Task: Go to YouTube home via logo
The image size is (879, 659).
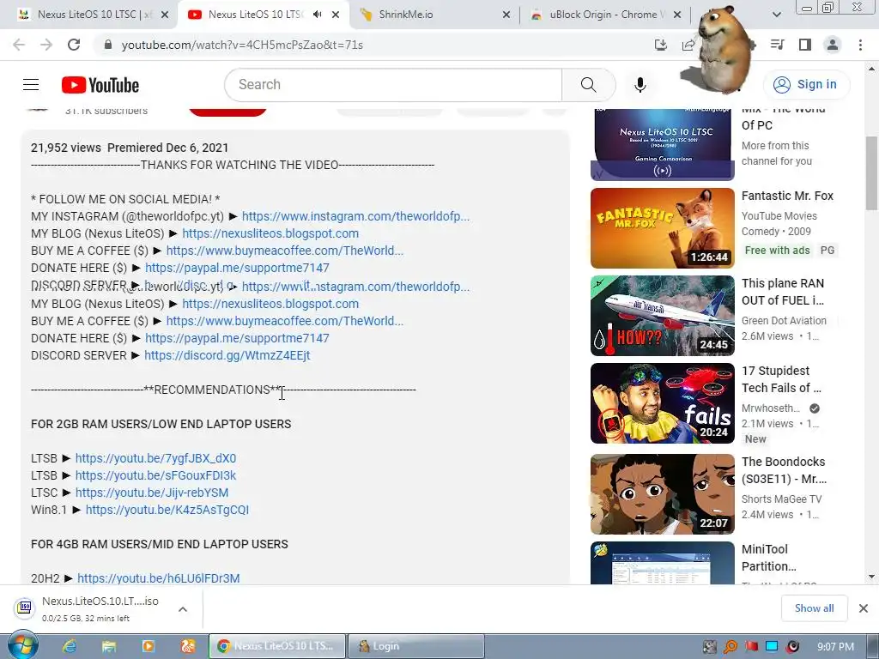Action: (x=100, y=85)
